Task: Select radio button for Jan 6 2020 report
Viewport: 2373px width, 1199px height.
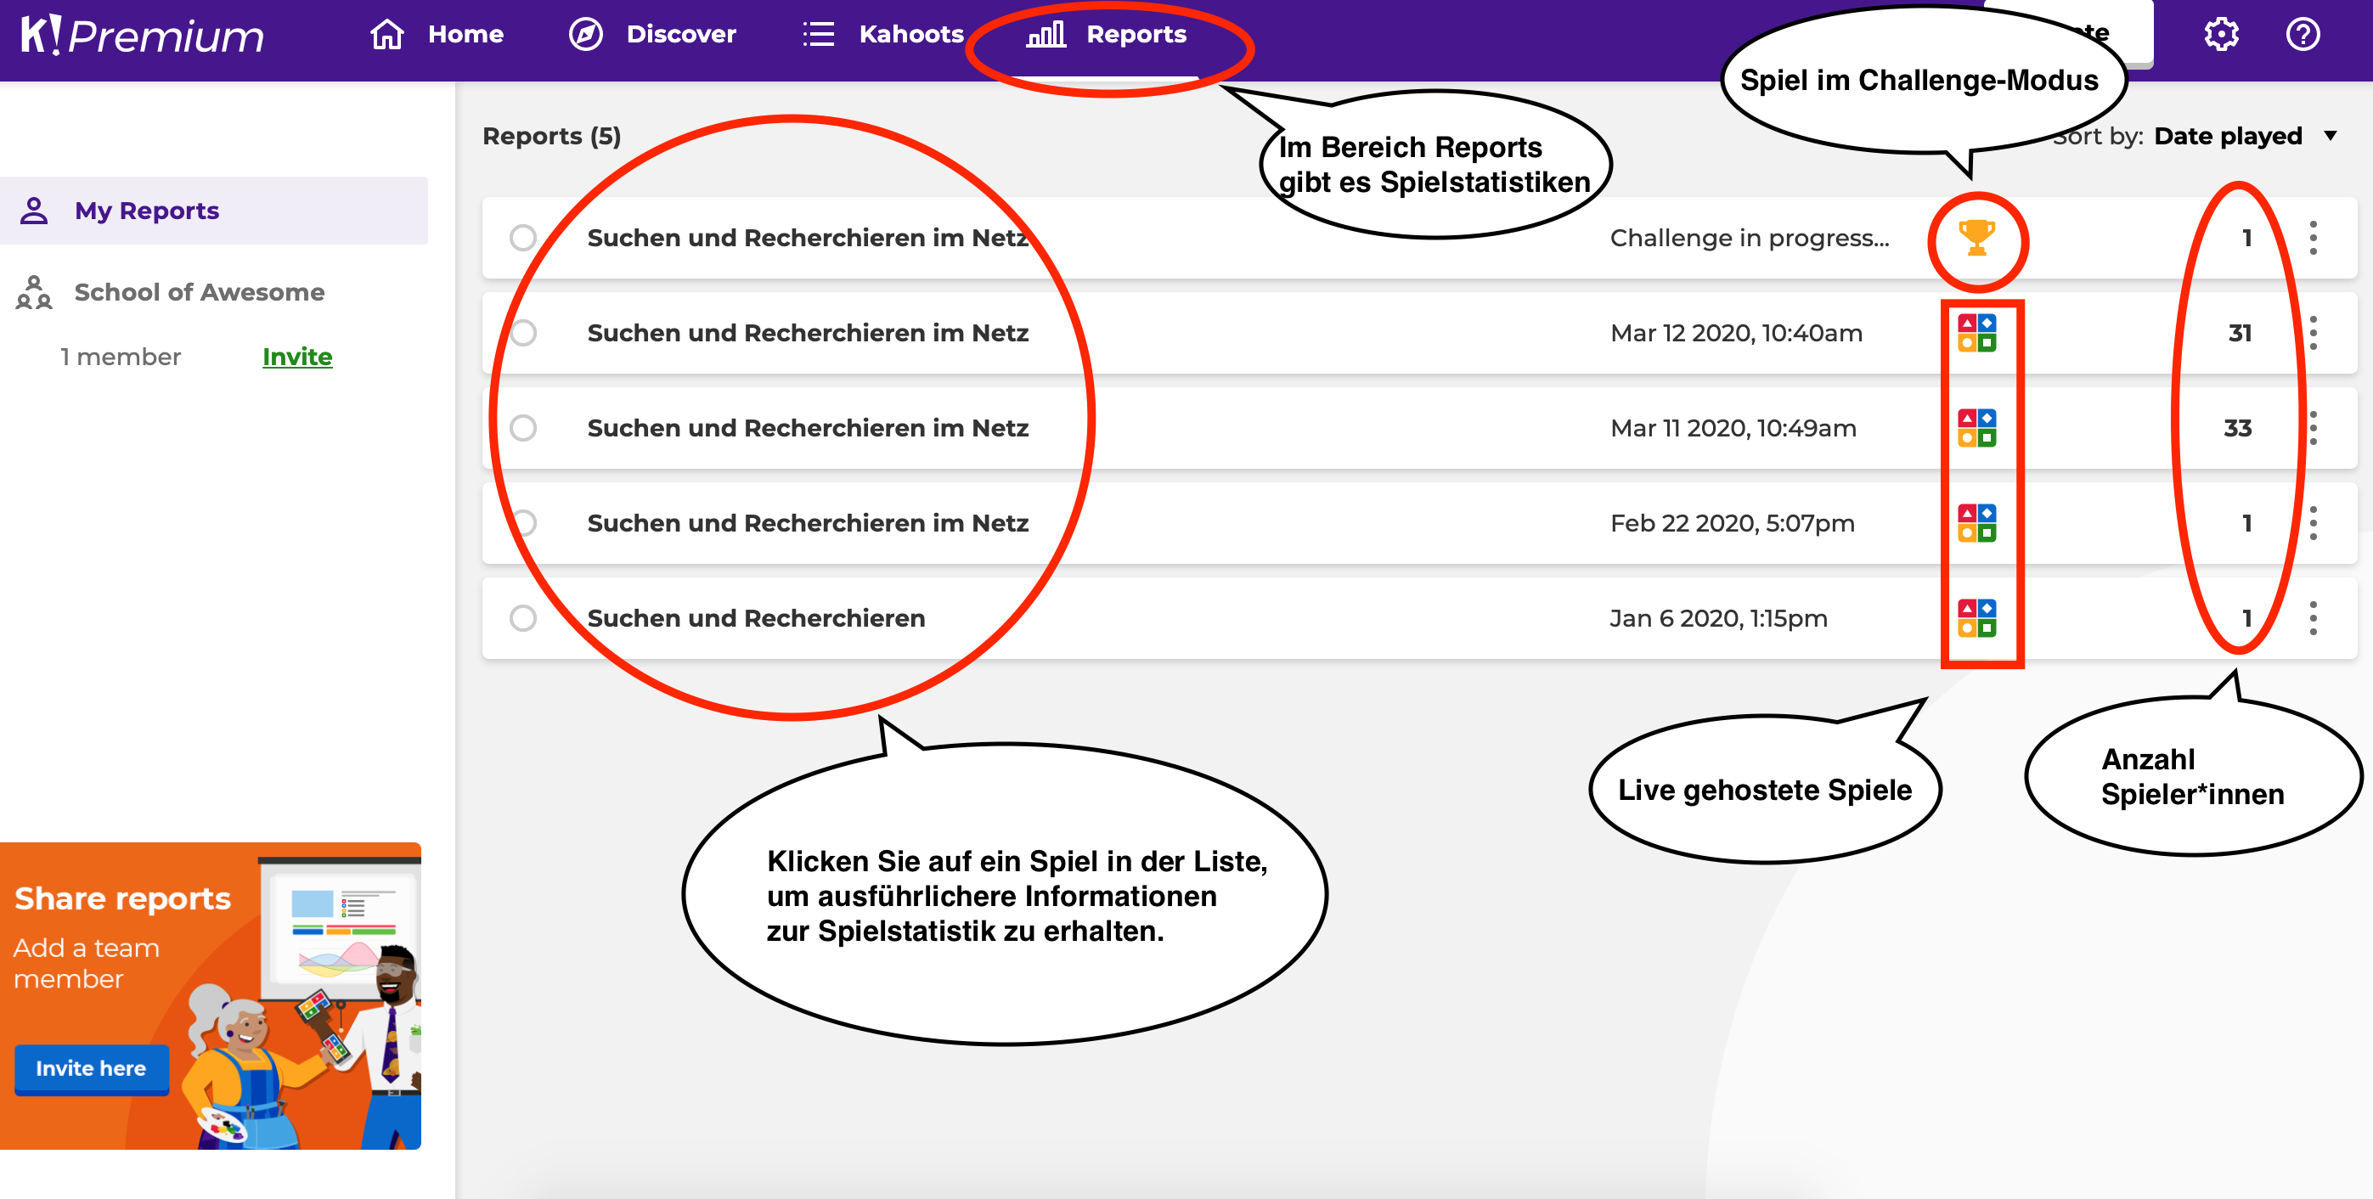Action: (x=523, y=618)
